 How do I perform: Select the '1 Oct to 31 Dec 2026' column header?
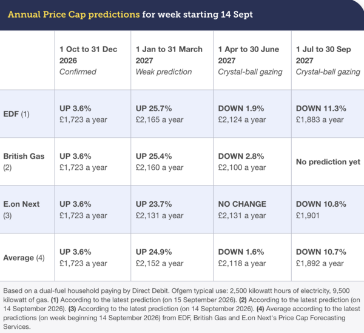tap(93, 60)
